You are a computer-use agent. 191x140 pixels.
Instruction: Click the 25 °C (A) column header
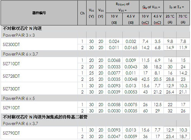[x=170, y=19]
